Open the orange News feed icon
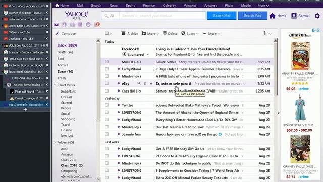This screenshot has width=323, height=182. tap(97, 25)
